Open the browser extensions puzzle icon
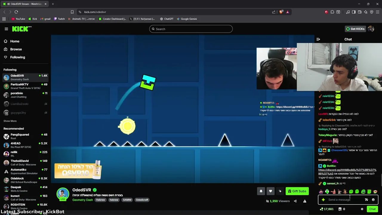382x215 pixels. pyautogui.click(x=332, y=12)
